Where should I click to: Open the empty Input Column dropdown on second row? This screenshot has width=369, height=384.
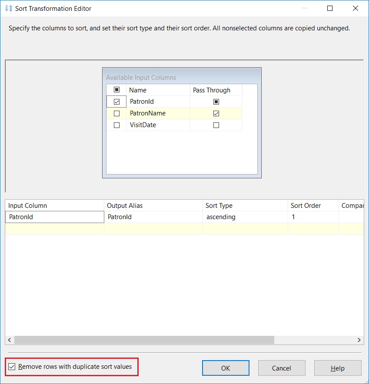(54, 228)
